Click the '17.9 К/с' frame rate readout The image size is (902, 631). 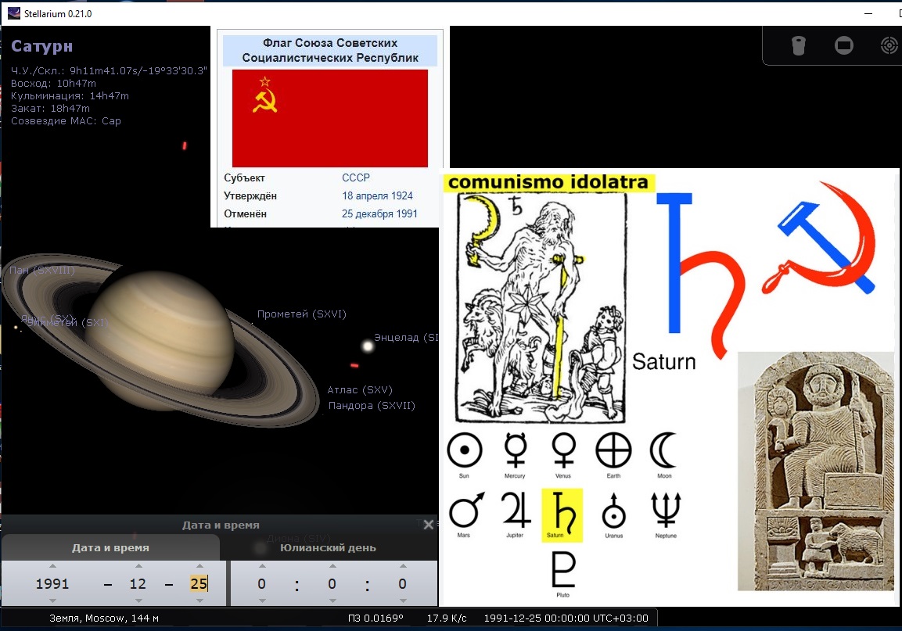(x=447, y=618)
